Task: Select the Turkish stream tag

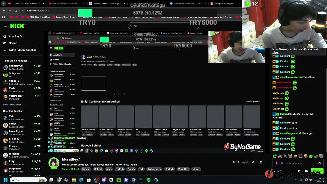Action: 86,169
